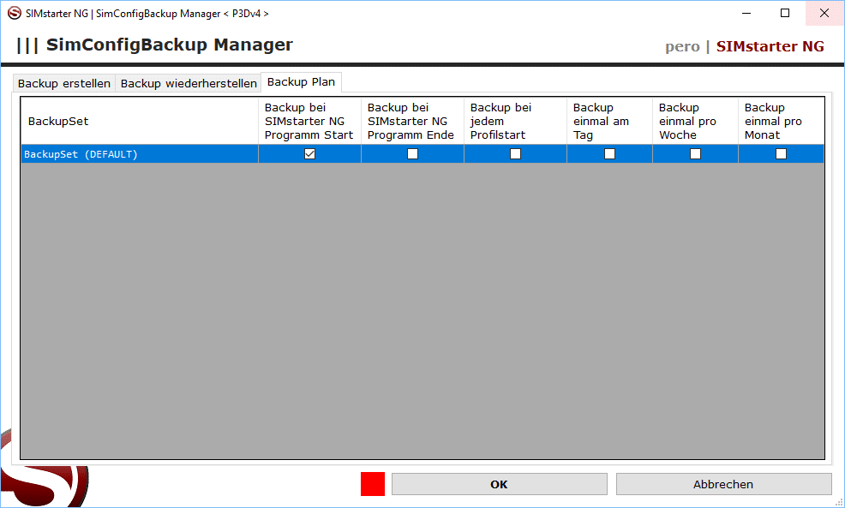The image size is (845, 508).
Task: Enable the once-daily backup checkbox
Action: tap(609, 154)
